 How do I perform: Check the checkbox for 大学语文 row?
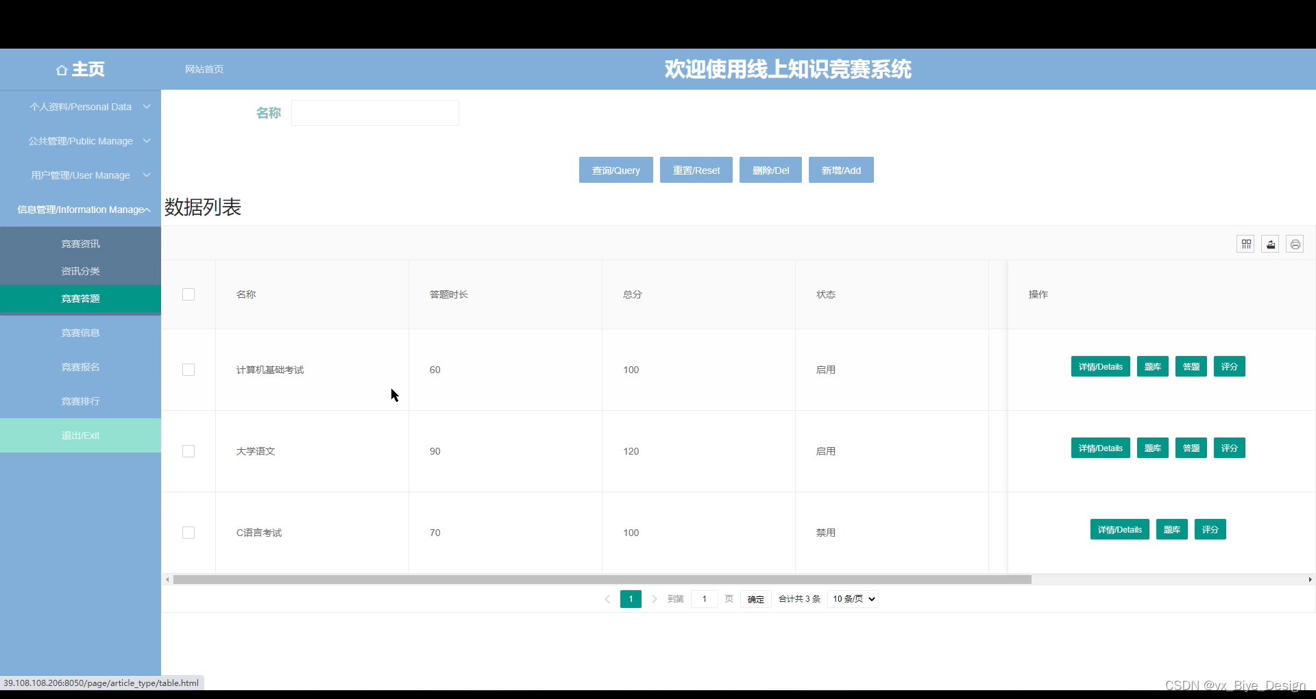(x=188, y=451)
